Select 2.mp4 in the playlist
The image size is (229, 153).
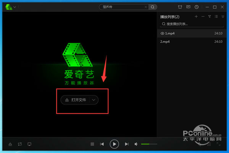192,42
